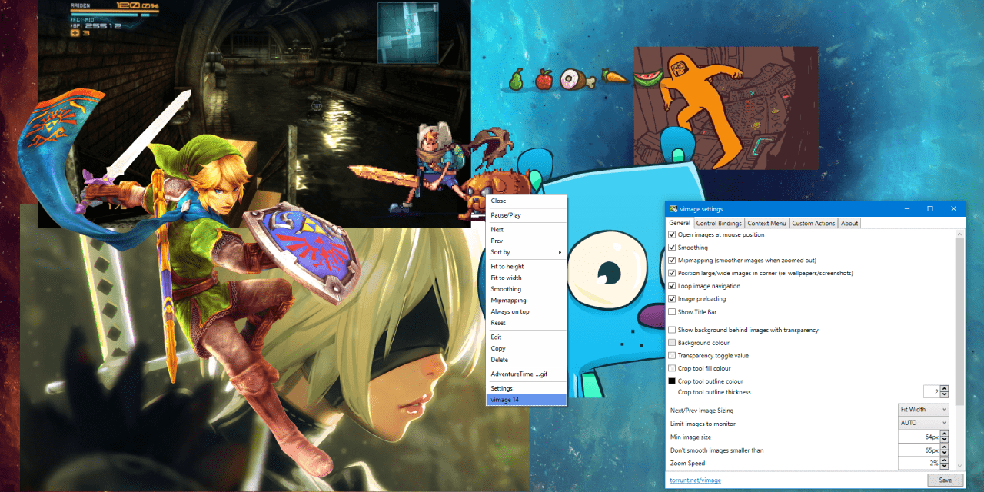
Task: Open the Custom Actions tab
Action: click(813, 224)
